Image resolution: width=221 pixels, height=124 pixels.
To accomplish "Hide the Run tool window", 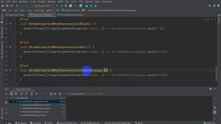I will pyautogui.click(x=215, y=89).
